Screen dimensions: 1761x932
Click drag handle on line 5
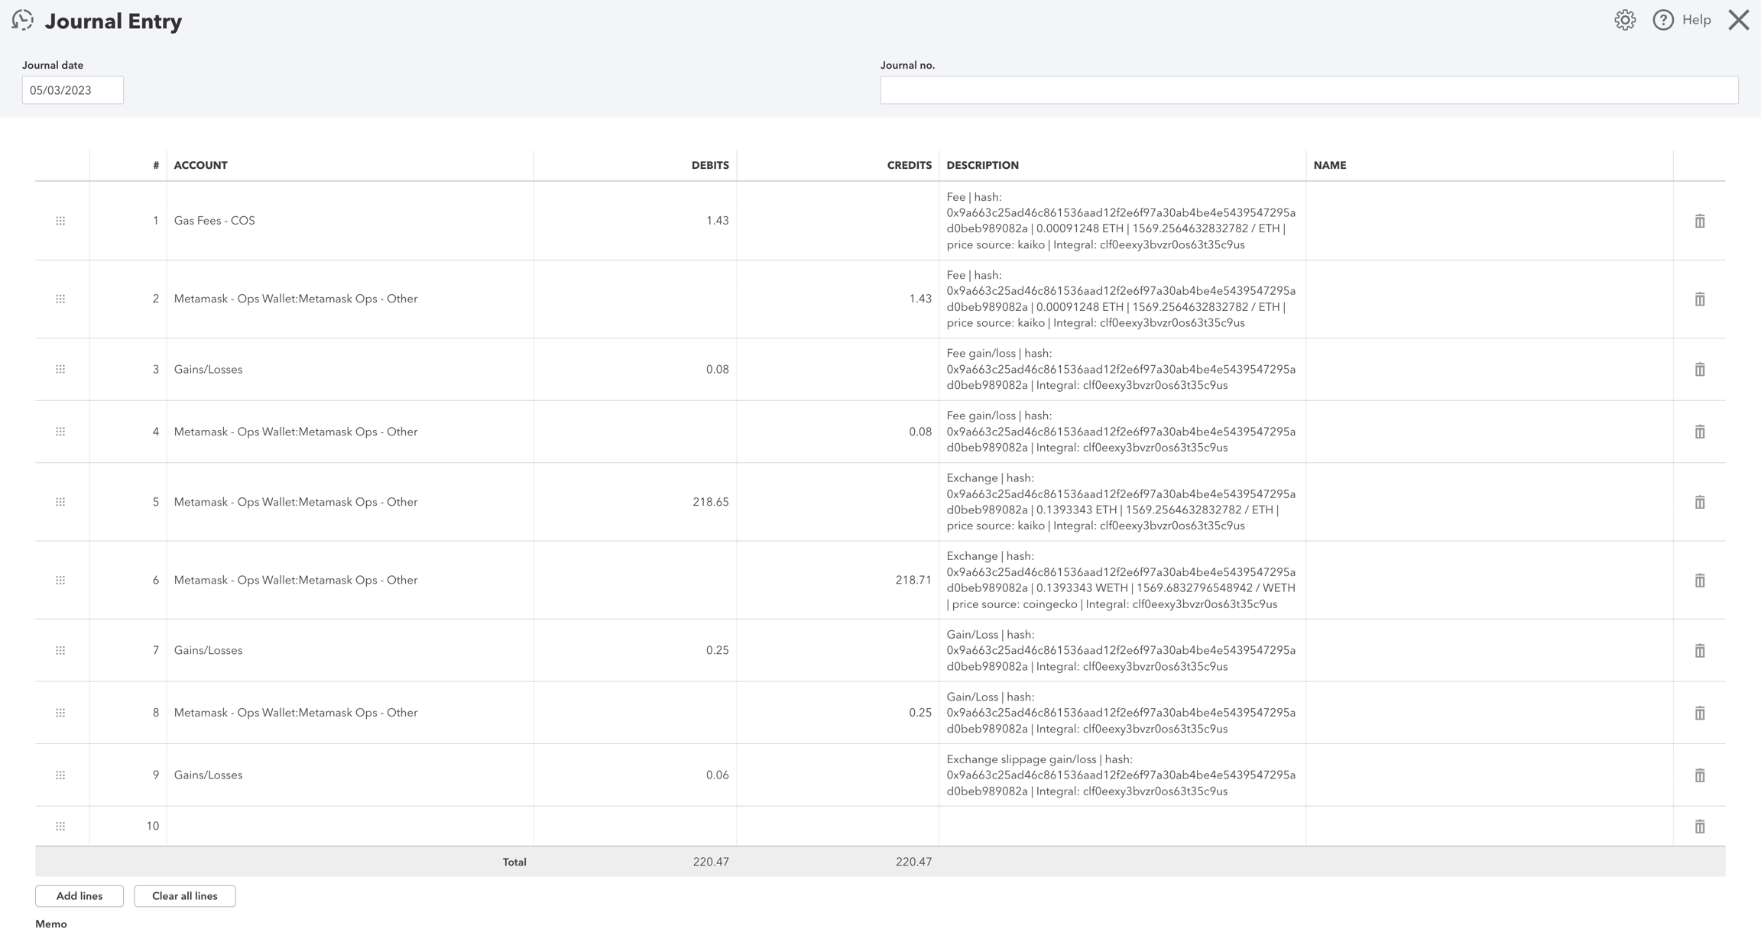pos(60,502)
